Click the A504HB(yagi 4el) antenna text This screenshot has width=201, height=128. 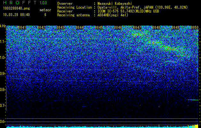(x=113, y=15)
